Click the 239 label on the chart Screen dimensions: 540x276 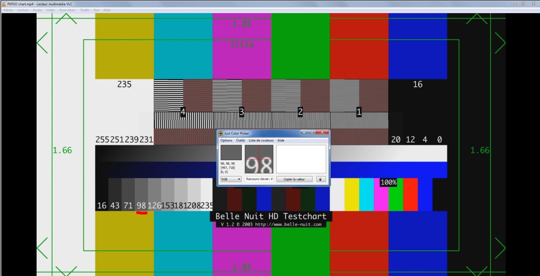(132, 140)
